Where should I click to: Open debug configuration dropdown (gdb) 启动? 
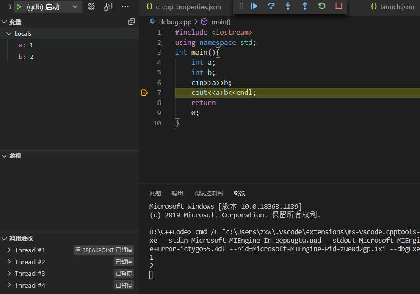49,7
